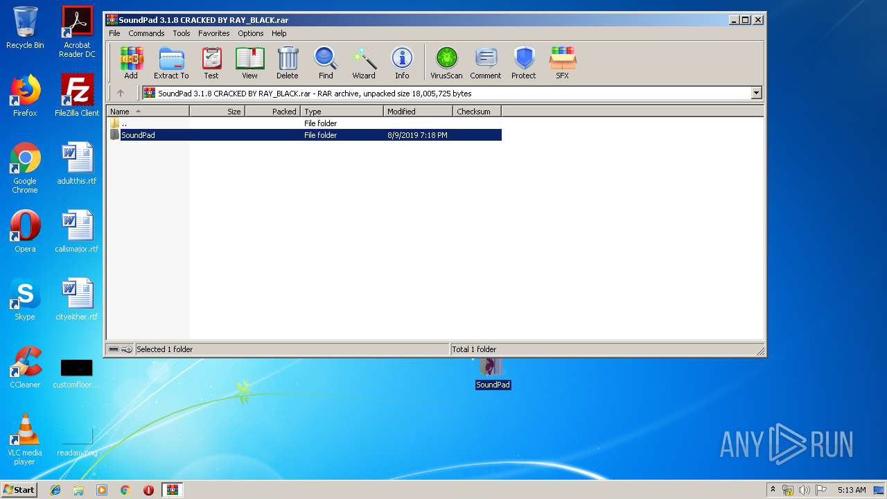The height and width of the screenshot is (499, 887).
Task: Click the volume icon in system tray
Action: point(805,490)
